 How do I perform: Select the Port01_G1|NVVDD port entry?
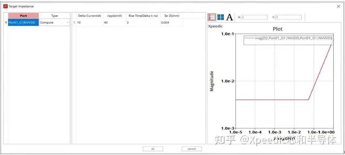[x=23, y=22]
